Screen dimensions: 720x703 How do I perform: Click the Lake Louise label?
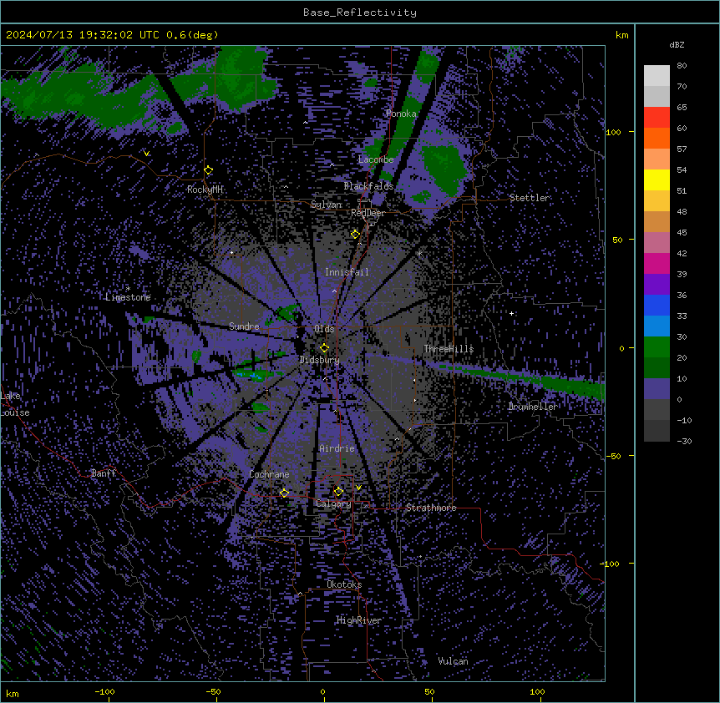pos(15,404)
